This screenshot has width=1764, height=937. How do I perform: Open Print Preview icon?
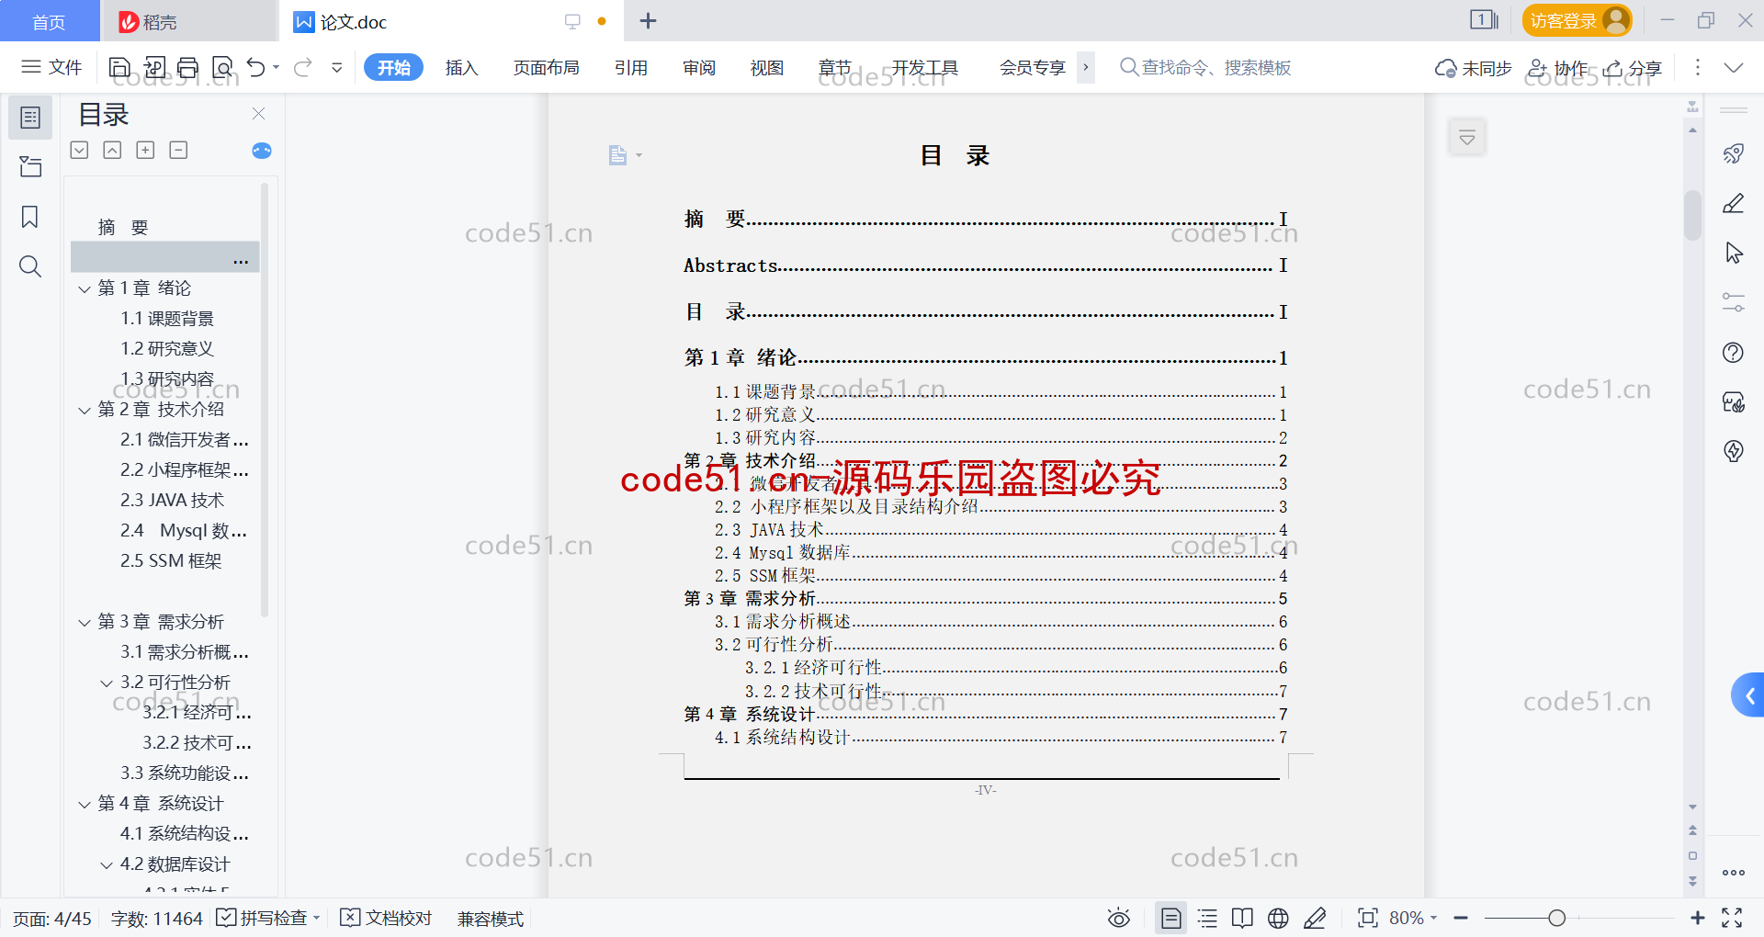(222, 67)
